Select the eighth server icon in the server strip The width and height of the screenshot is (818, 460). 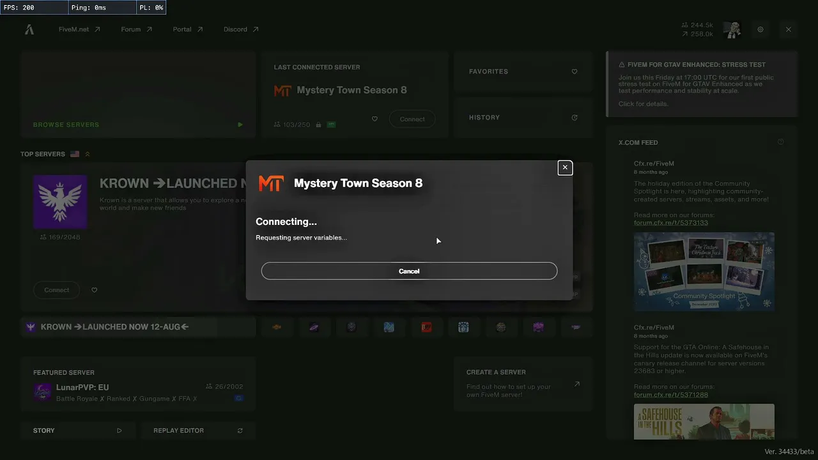[538, 327]
